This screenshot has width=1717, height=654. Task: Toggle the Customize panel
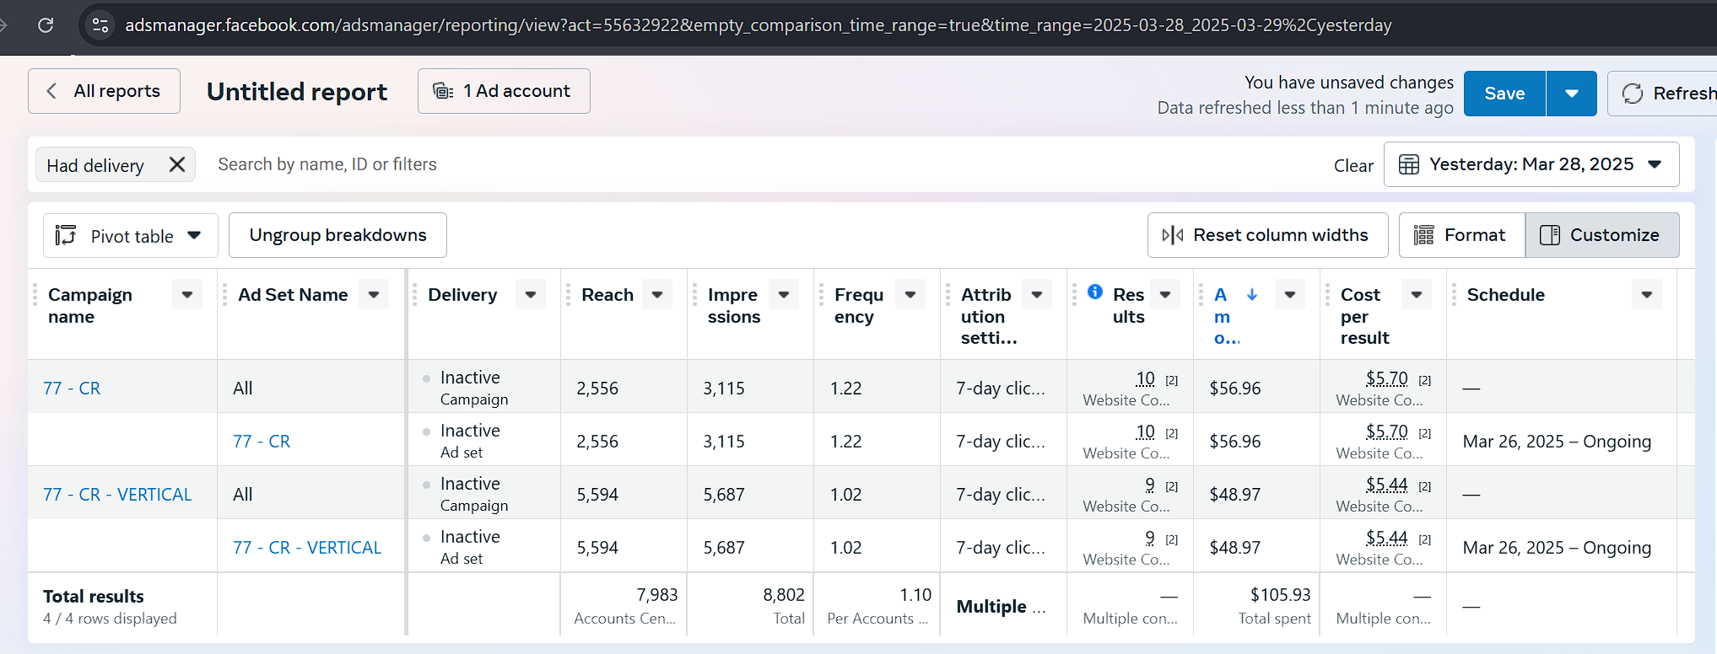[x=1601, y=235]
